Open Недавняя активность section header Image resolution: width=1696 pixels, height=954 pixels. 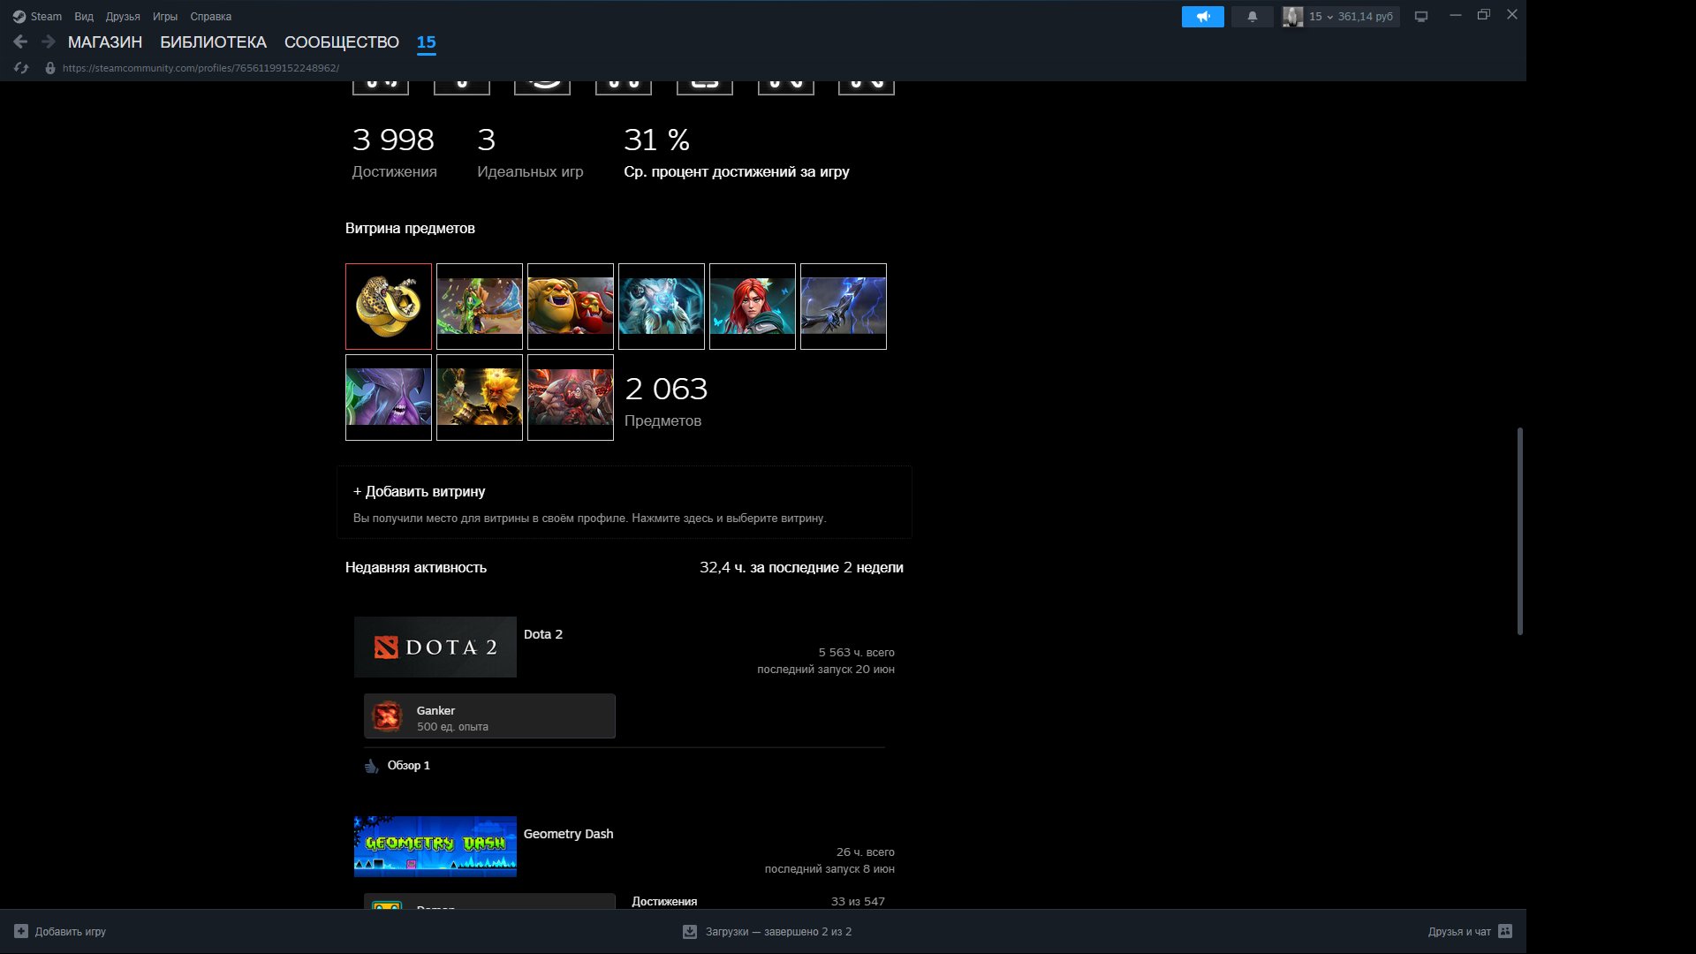[x=416, y=568]
